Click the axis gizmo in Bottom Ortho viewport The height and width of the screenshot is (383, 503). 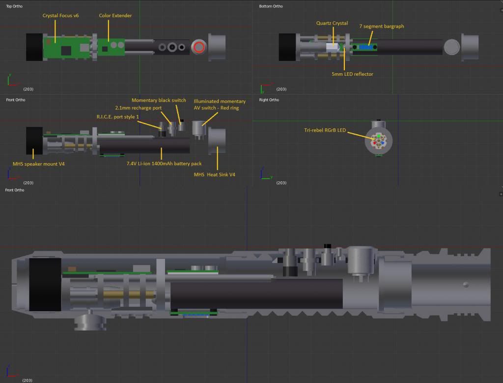pyautogui.click(x=262, y=88)
